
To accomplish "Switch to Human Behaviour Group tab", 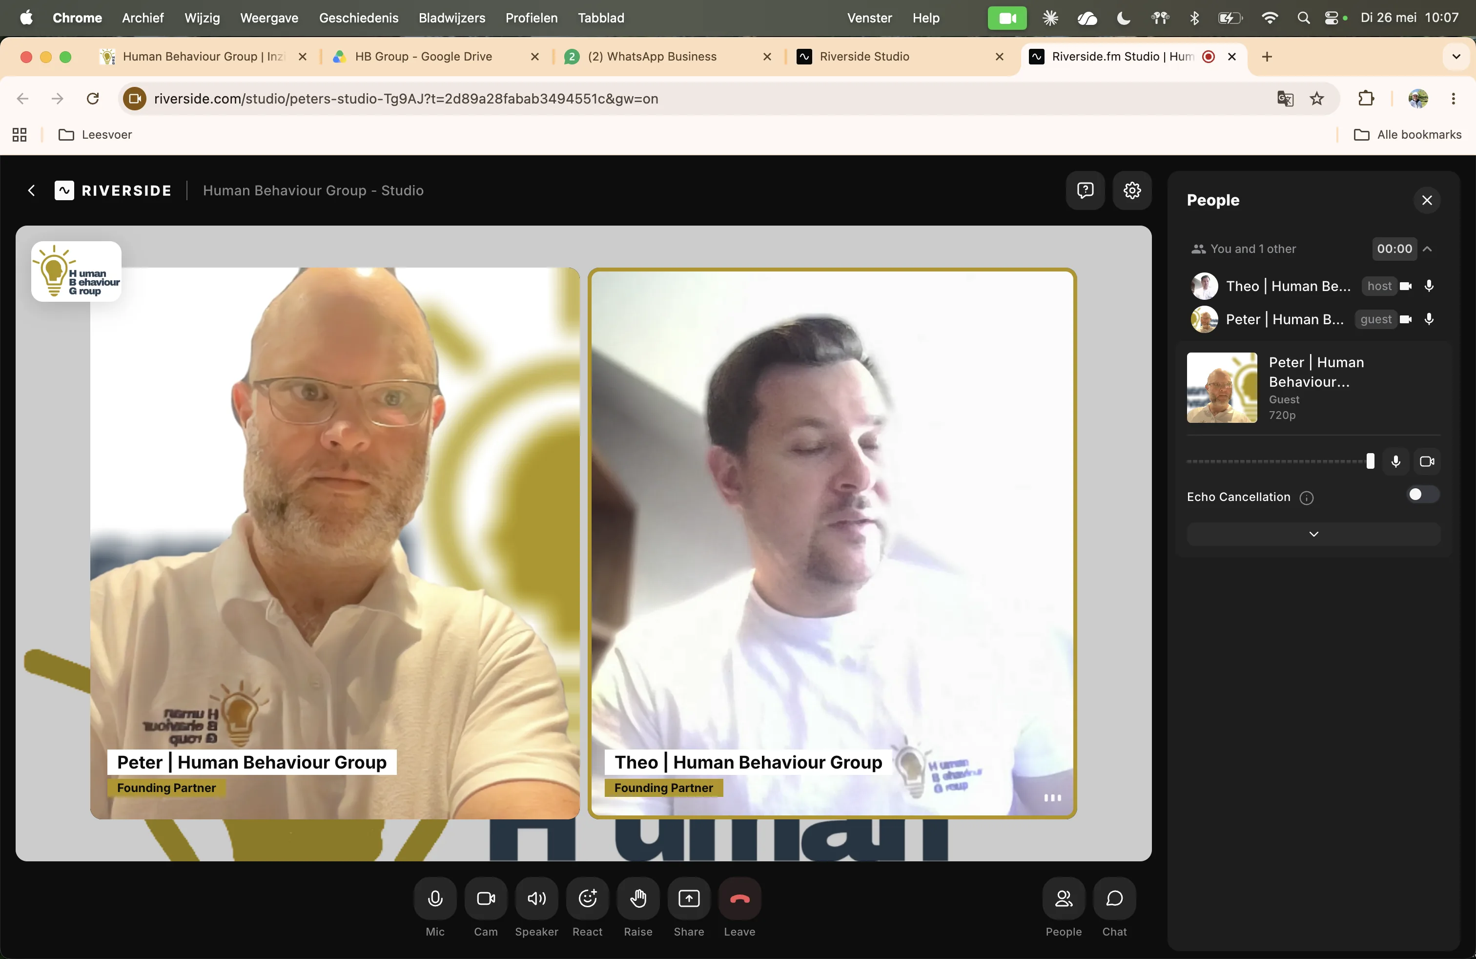I will 204,57.
